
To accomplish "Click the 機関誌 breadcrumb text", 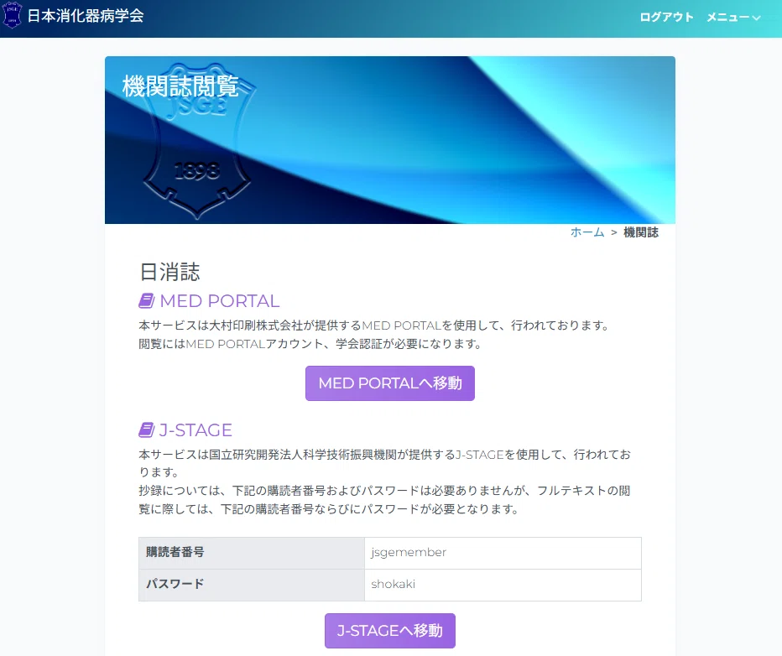I will (x=641, y=232).
